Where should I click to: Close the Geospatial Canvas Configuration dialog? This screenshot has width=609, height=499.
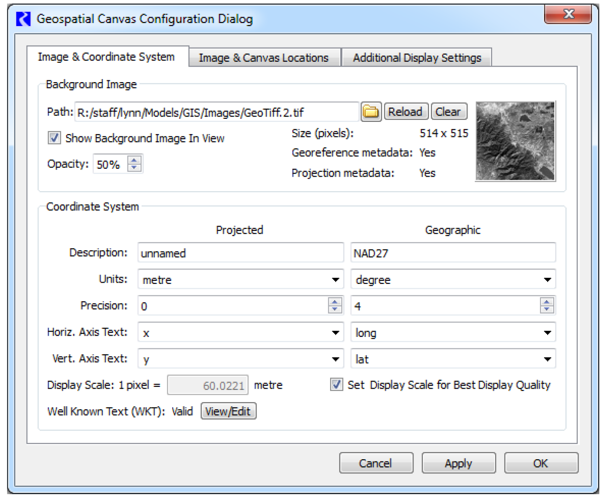pyautogui.click(x=568, y=15)
